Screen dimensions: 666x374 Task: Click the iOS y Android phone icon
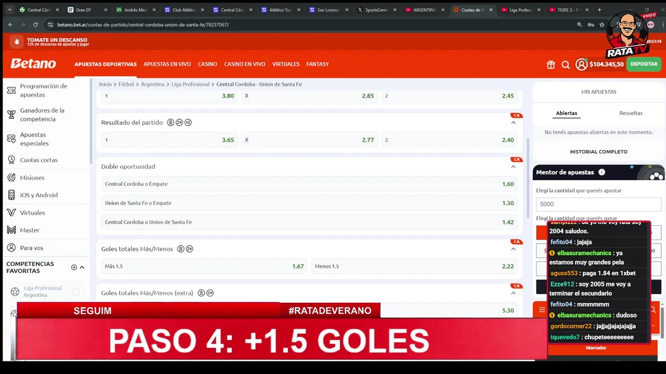point(11,195)
